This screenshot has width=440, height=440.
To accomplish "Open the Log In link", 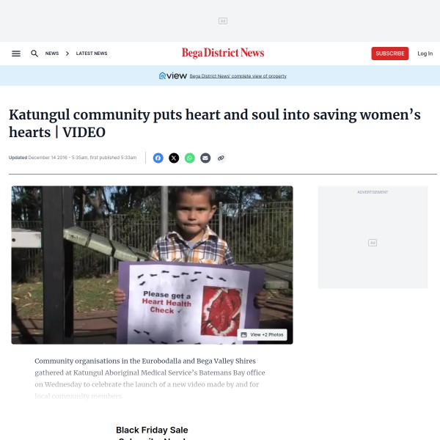I will [x=425, y=54].
